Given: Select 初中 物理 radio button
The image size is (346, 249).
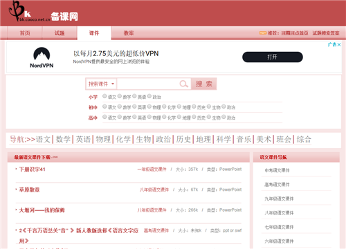Looking at the screenshot, I should (149, 107).
